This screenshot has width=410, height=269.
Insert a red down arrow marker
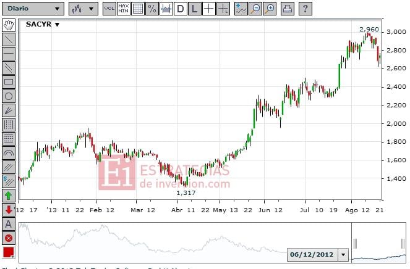tap(9, 209)
